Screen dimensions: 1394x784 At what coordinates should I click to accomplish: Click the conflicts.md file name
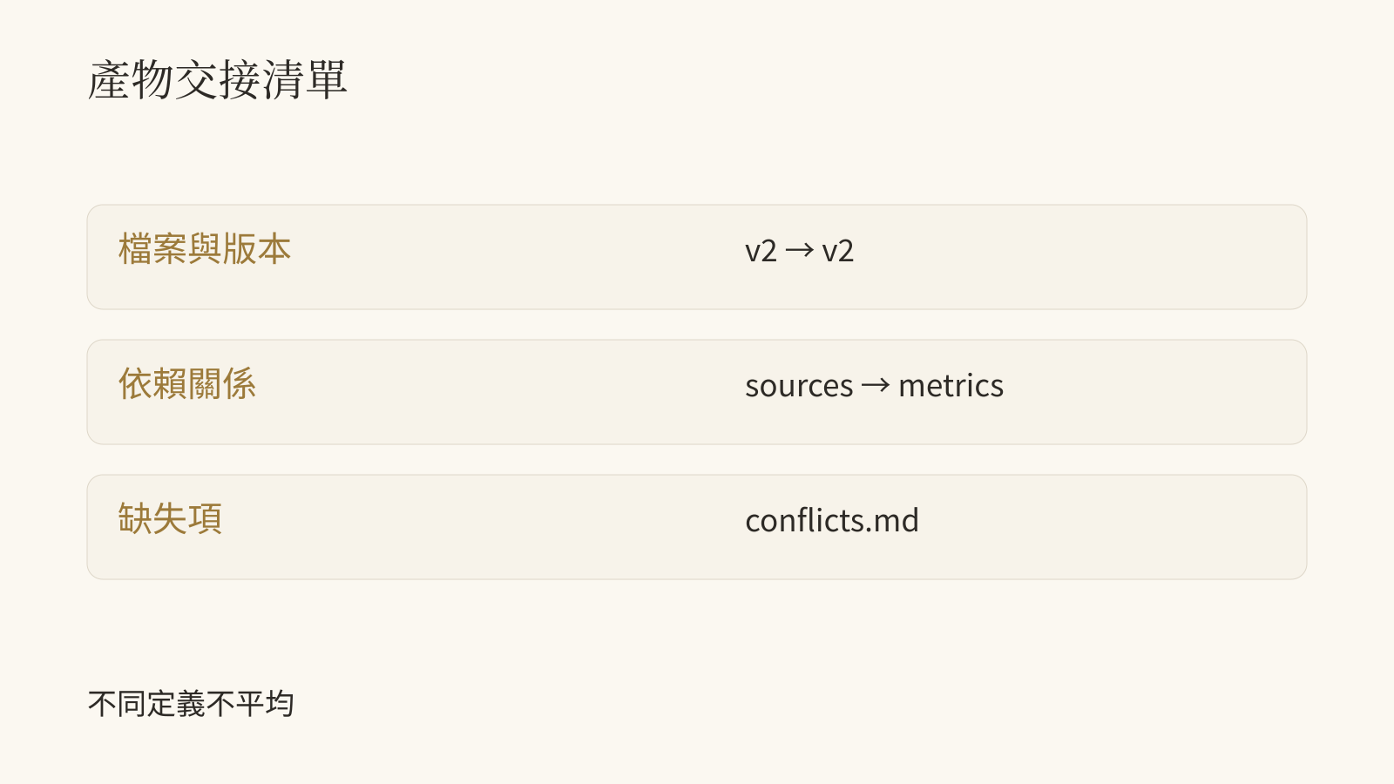[832, 521]
